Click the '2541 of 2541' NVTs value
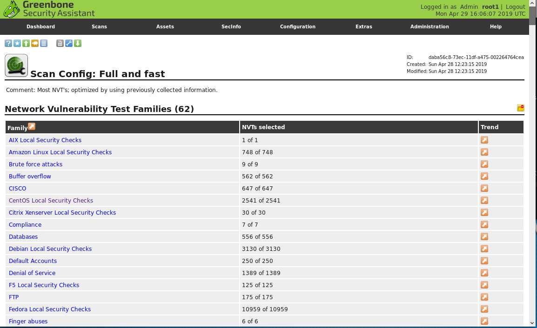Screen dimensions: 537x328 click(x=261, y=200)
